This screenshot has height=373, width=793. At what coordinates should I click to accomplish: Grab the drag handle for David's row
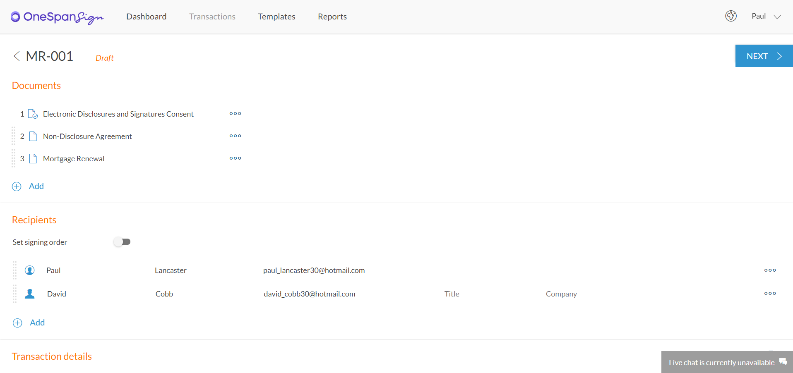click(x=14, y=294)
